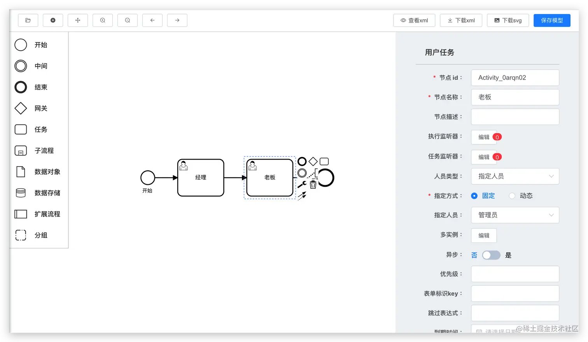This screenshot has width=588, height=342.
Task: Select the 任务 task palette item
Action: (x=31, y=130)
